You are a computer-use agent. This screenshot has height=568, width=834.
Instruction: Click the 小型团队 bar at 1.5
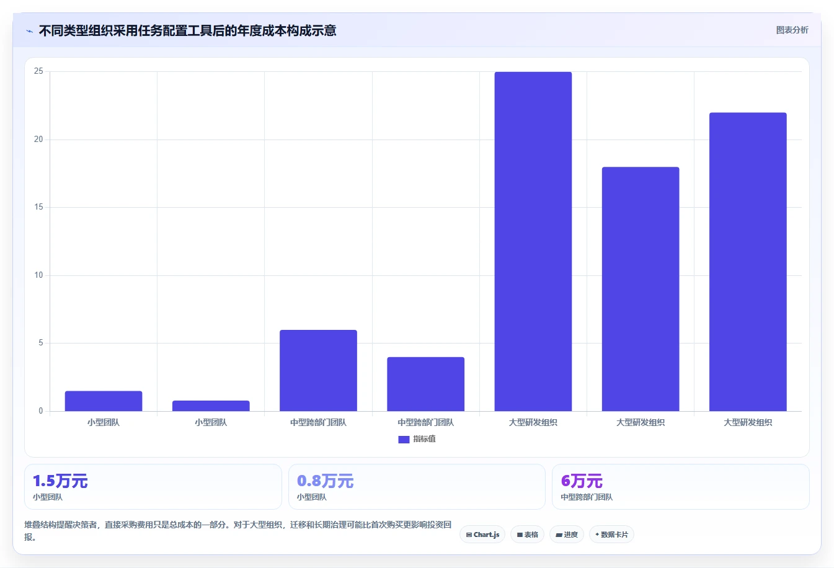(104, 401)
